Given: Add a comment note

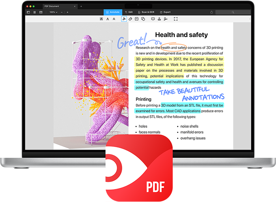Looking at the screenshot, I should pyautogui.click(x=153, y=19).
